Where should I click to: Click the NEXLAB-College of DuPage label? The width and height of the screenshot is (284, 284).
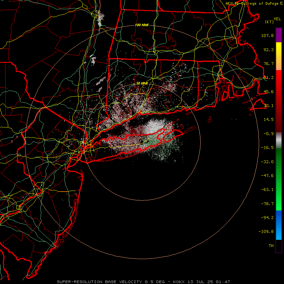point(252,3)
